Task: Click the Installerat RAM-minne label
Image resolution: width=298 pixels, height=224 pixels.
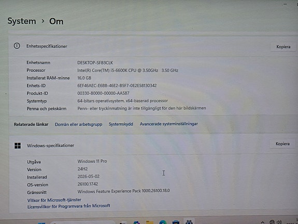Action: tap(48, 78)
